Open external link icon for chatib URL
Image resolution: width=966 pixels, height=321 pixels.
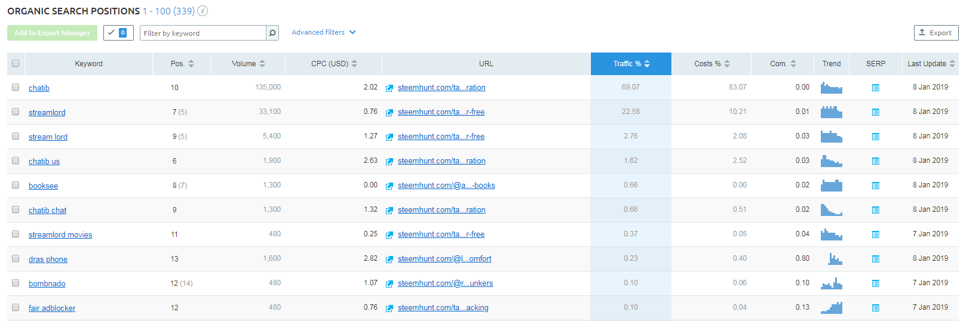tap(390, 88)
